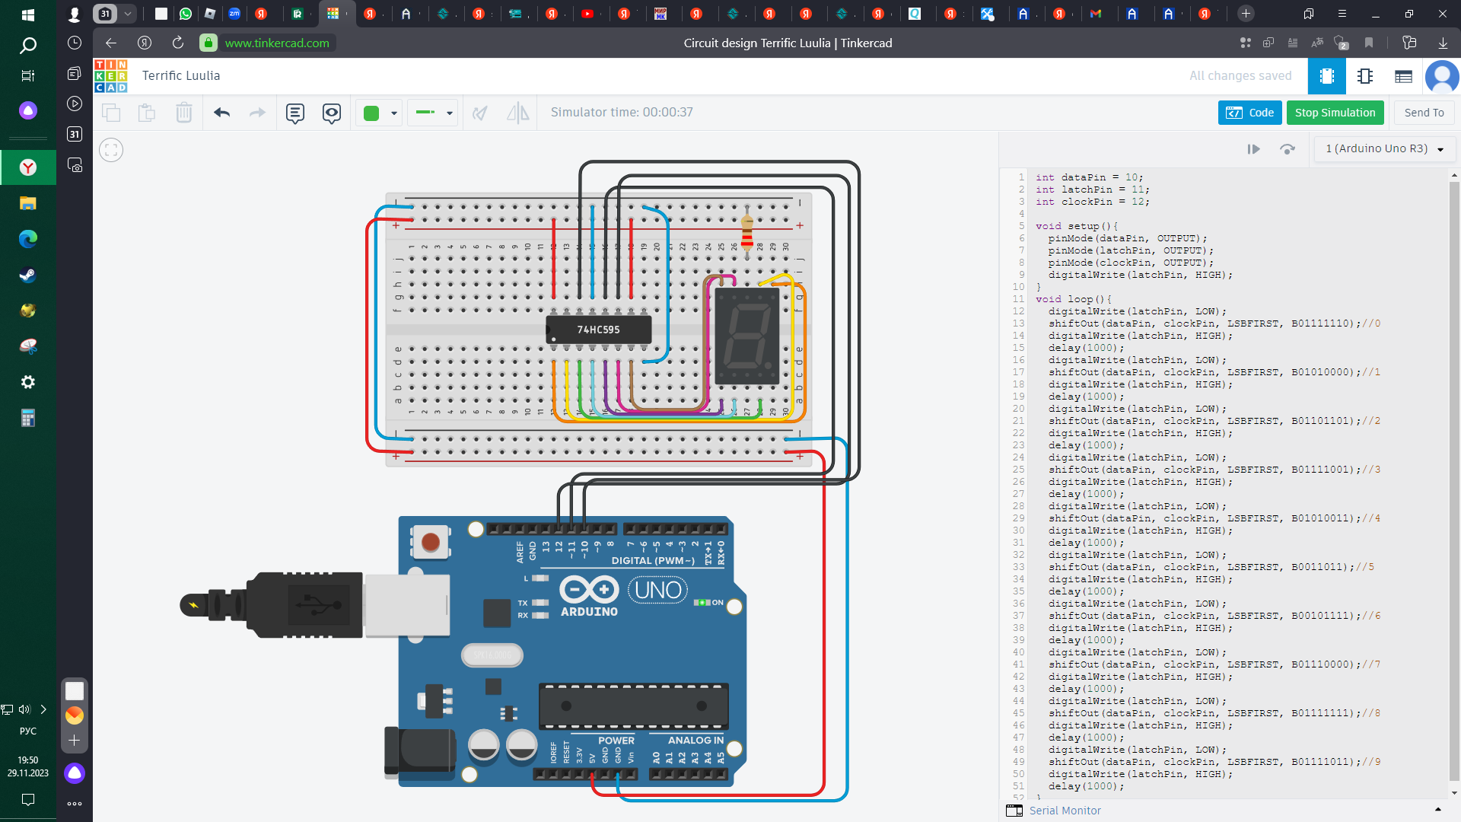This screenshot has width=1461, height=822.
Task: Undo the last circuit change
Action: point(221,112)
